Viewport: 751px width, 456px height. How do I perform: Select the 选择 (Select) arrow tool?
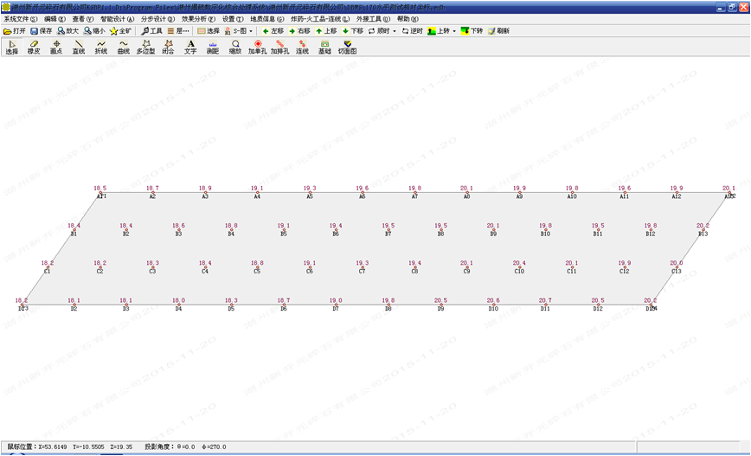(11, 47)
